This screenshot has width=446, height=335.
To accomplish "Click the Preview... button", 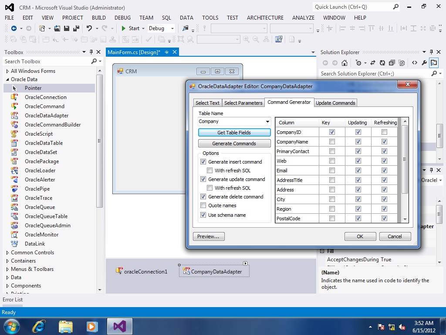I will click(209, 236).
